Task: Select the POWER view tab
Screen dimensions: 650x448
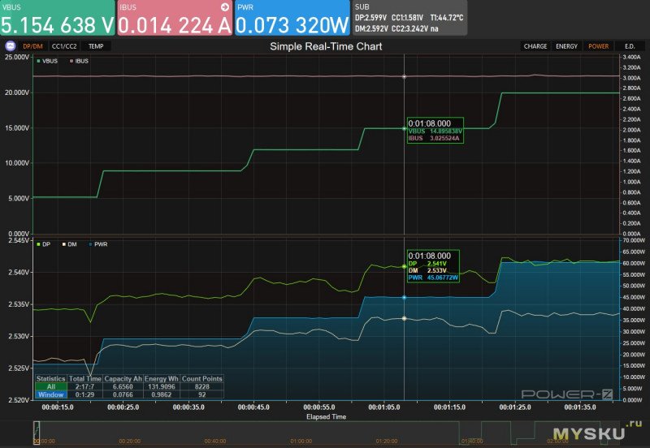Action: 598,46
